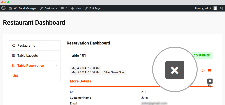Click the customer name value John

[144, 98]
